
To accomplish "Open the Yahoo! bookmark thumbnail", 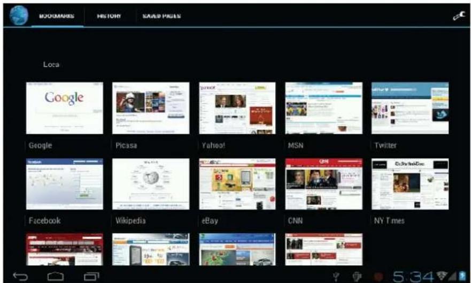I will pyautogui.click(x=237, y=108).
